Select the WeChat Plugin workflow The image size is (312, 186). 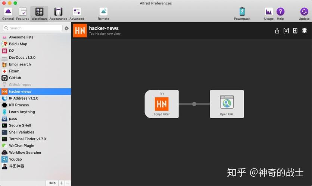point(35,145)
